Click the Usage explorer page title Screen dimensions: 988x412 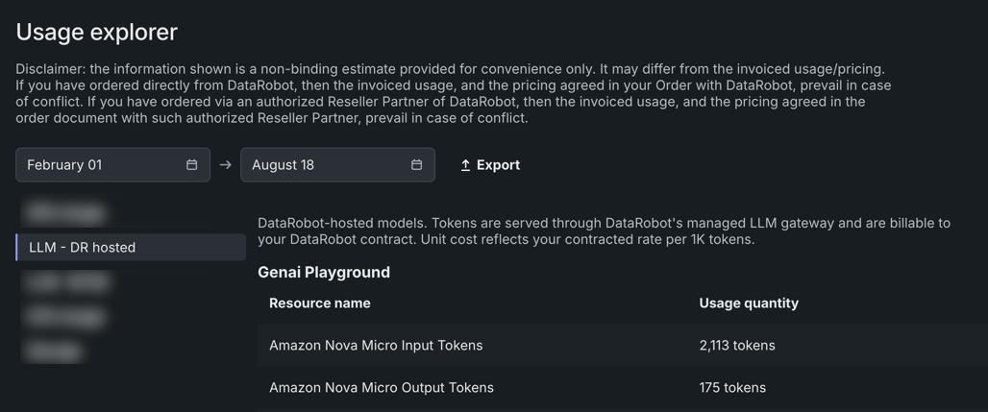pos(96,32)
